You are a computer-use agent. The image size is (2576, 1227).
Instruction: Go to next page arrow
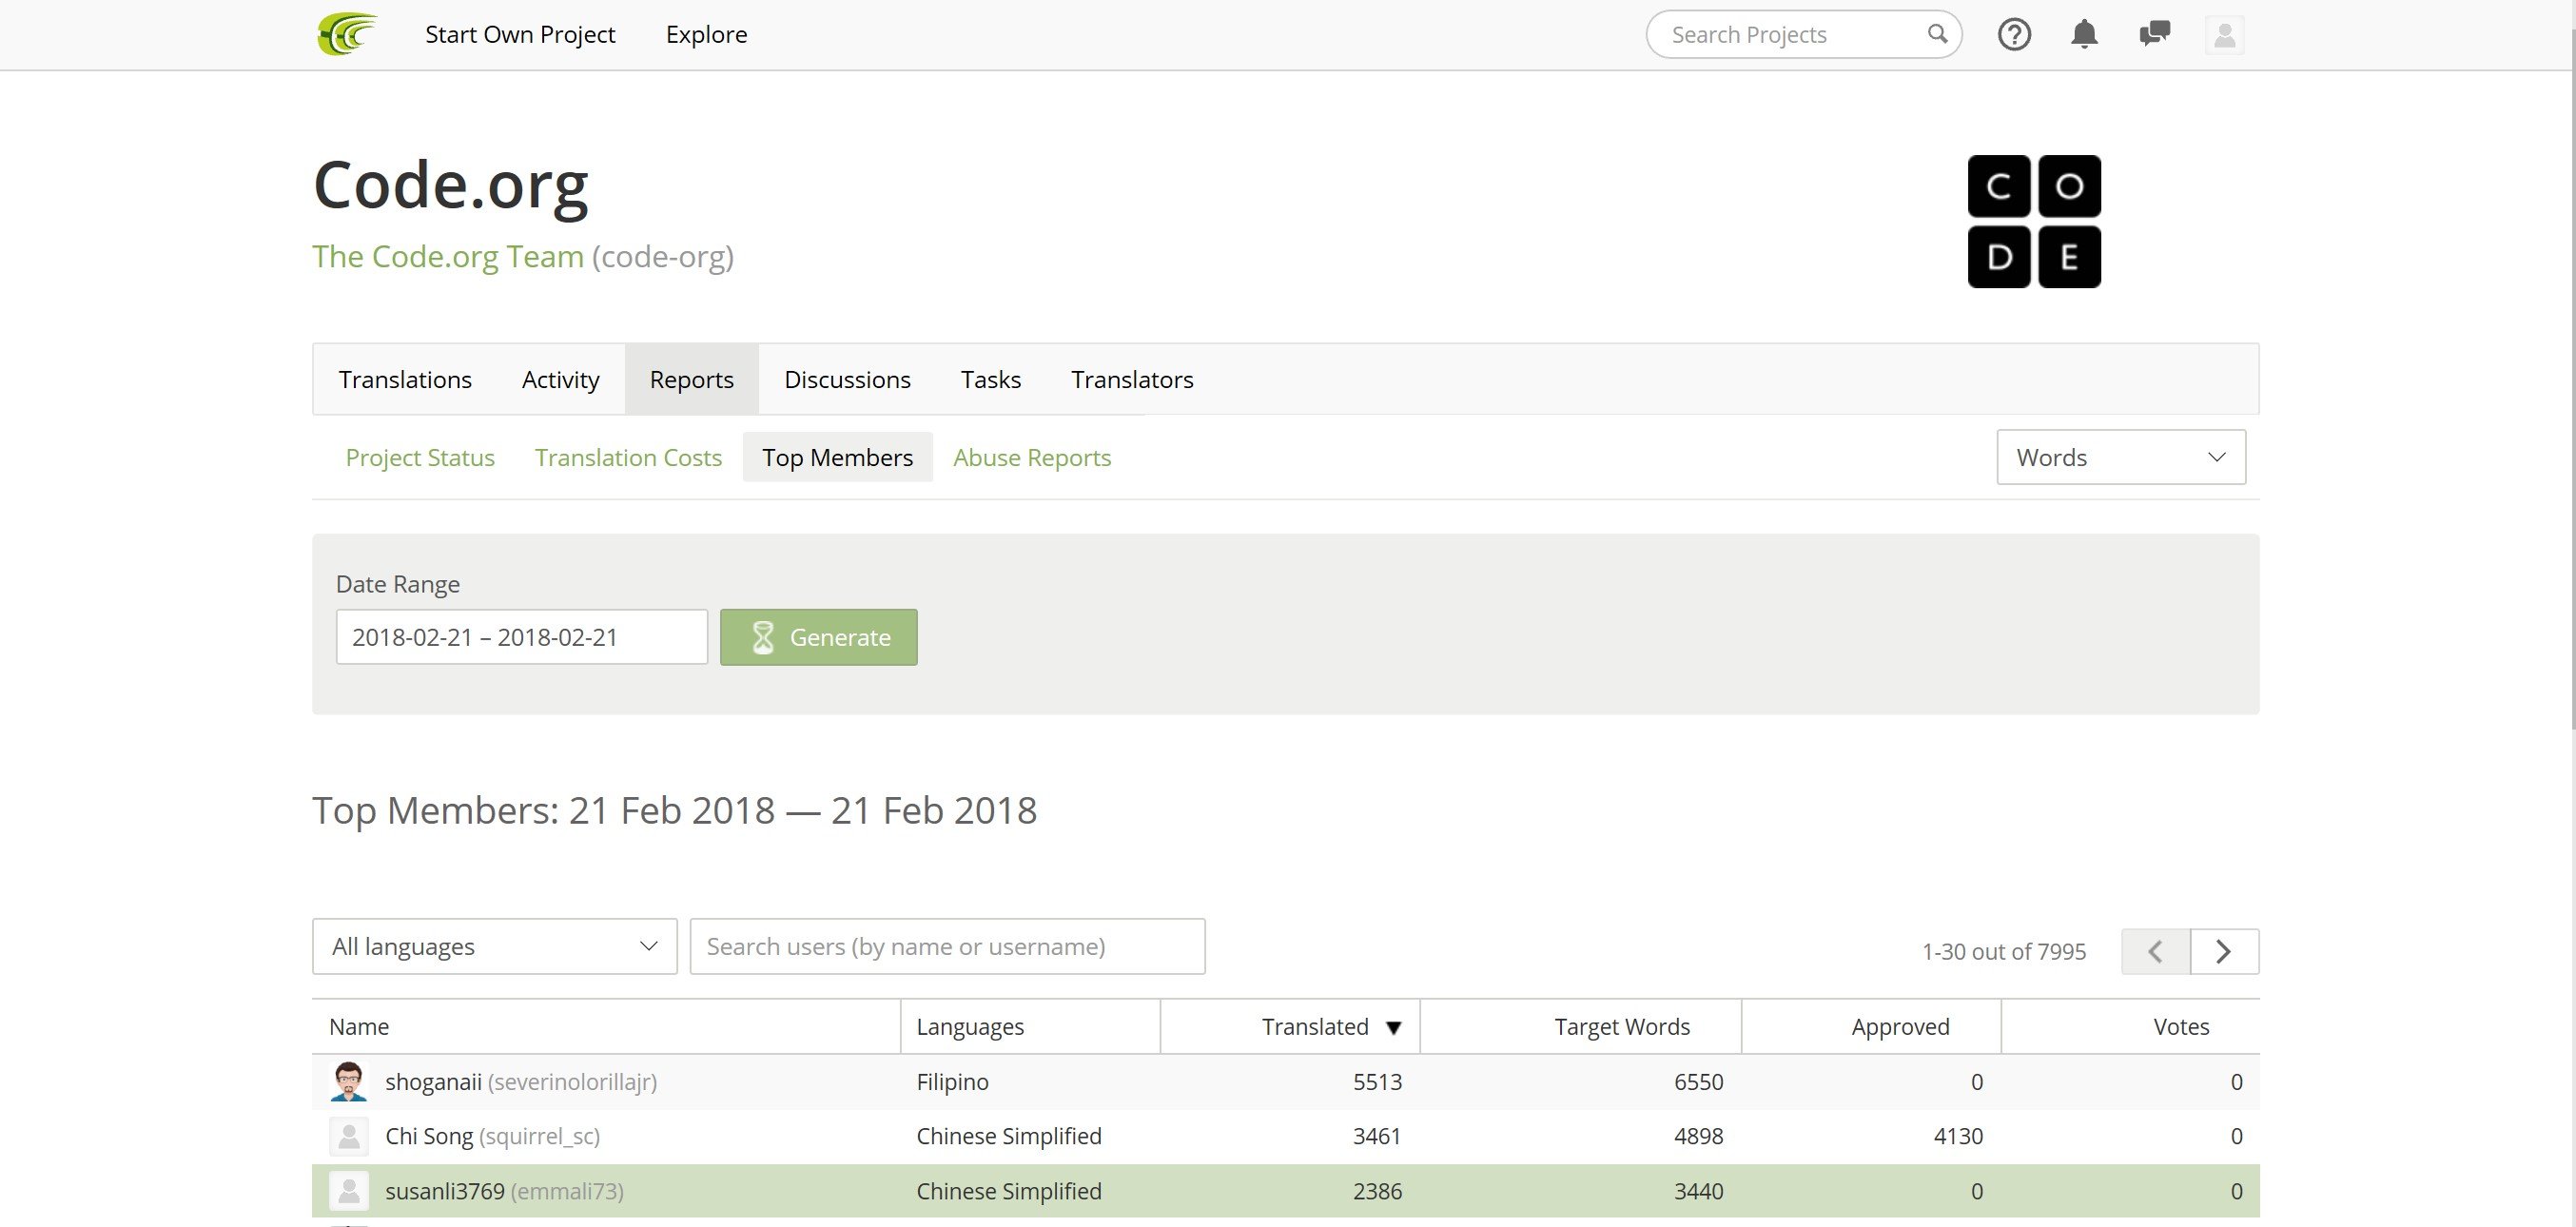[x=2224, y=951]
